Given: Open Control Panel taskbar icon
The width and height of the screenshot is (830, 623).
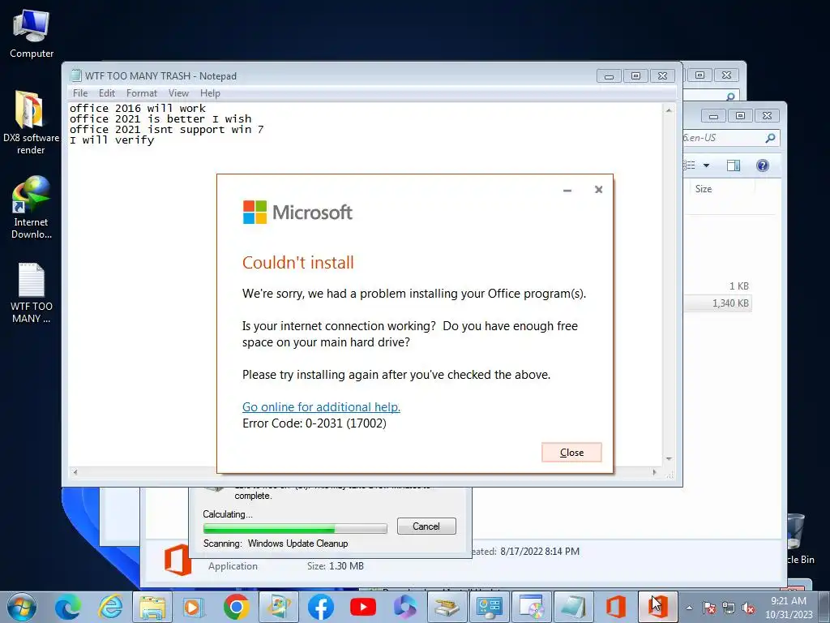Looking at the screenshot, I should 489,607.
